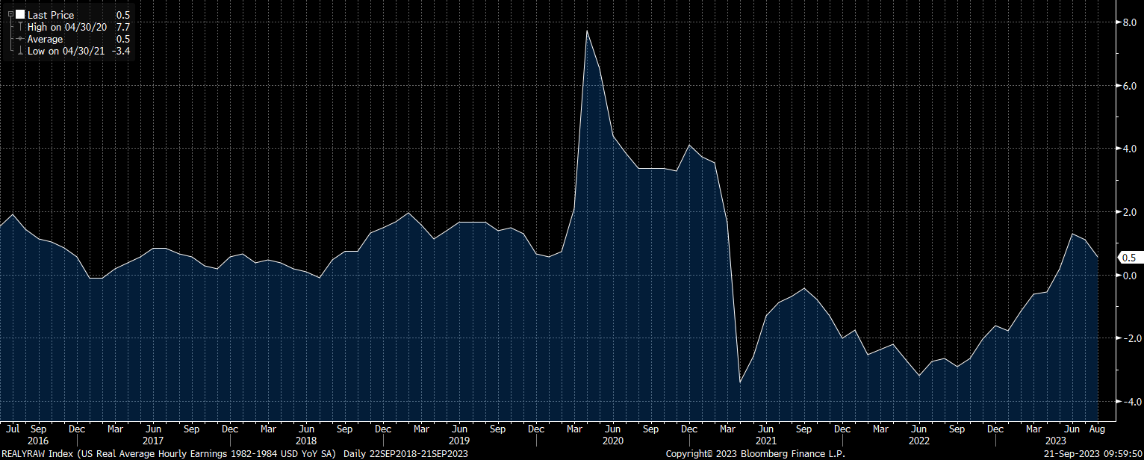Viewport: 1144px width, 460px height.
Task: Click the Average marker icon in legend
Action: 20,39
